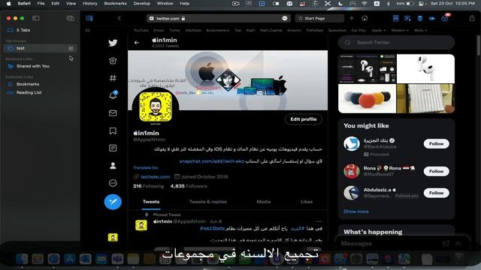Open Bookmarks icon in Twitter navigation
Viewport: 481px width, 270px height.
tap(113, 130)
